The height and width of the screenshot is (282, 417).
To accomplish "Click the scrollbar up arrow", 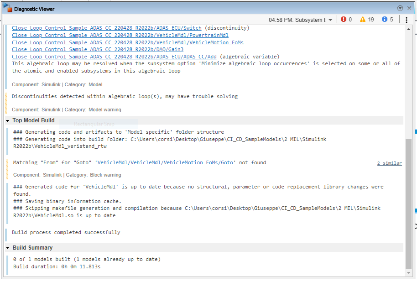I will [x=408, y=29].
